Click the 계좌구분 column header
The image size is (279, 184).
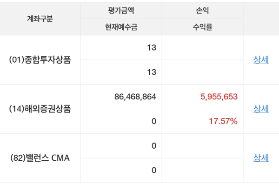40,19
